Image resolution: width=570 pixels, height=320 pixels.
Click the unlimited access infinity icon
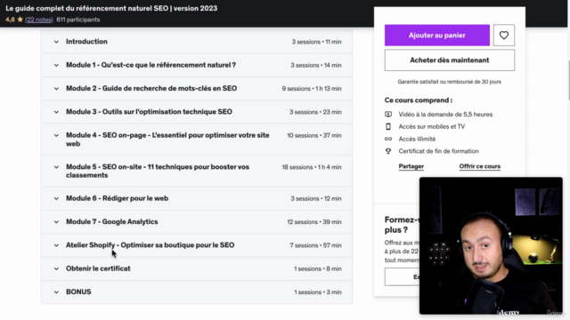pyautogui.click(x=388, y=139)
